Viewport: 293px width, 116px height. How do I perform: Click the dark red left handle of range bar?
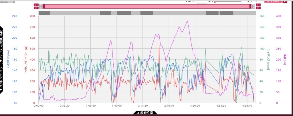pos(44,6)
